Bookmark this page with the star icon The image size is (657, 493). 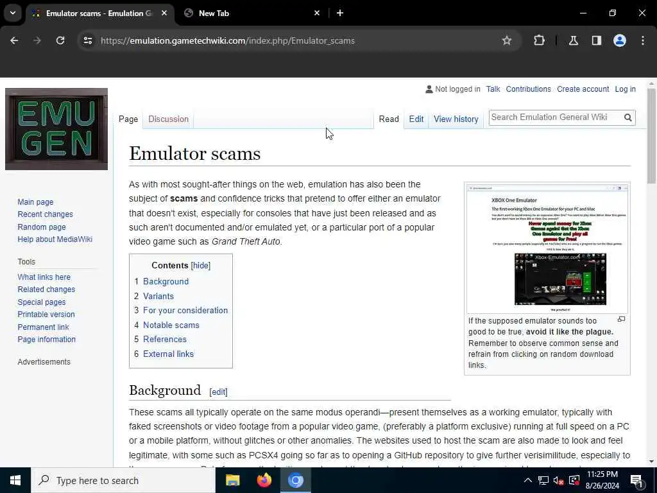click(507, 40)
